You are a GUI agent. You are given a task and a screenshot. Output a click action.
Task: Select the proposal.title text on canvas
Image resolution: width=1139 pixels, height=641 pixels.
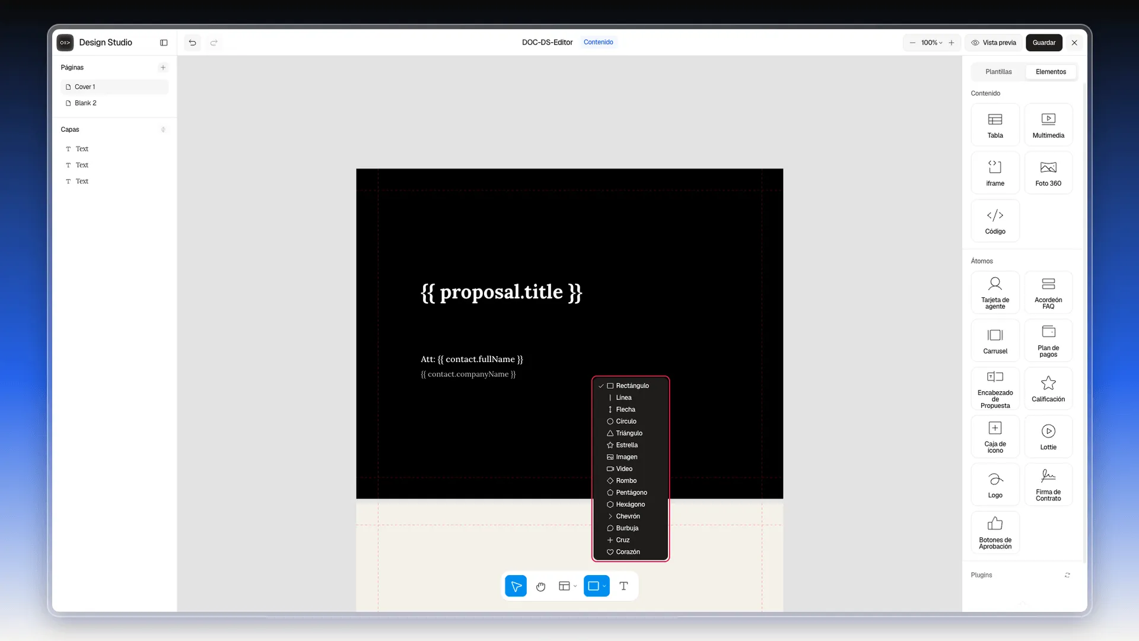coord(501,292)
